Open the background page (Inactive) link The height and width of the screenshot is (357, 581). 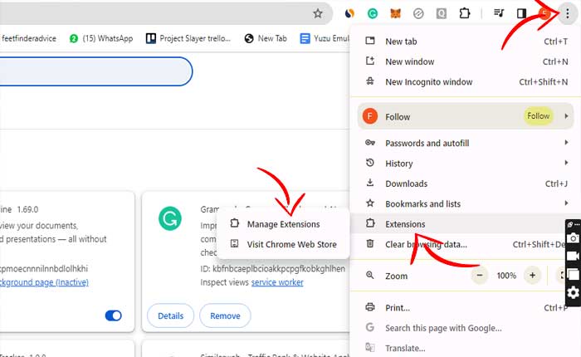[x=44, y=282]
